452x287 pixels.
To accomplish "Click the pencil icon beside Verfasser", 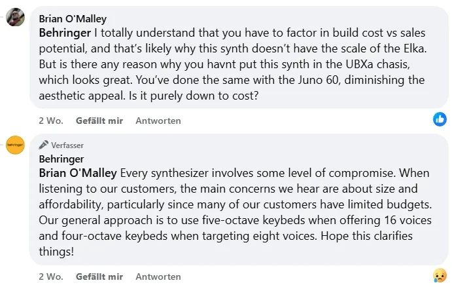I will [x=44, y=145].
